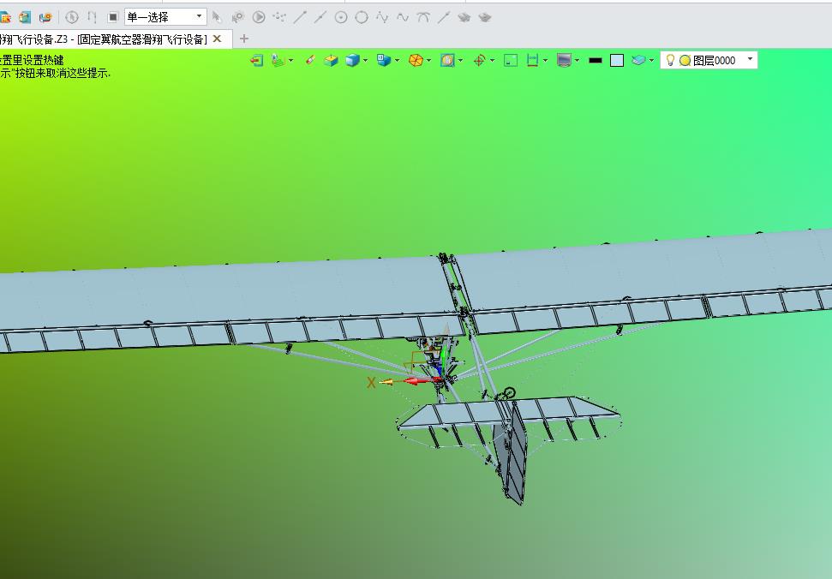The height and width of the screenshot is (579, 832).
Task: Click the light blue color swatch
Action: (617, 61)
